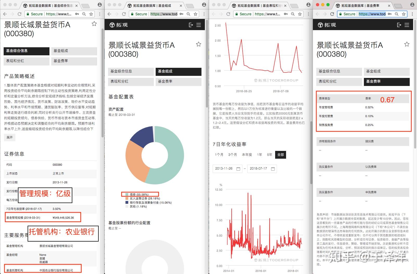417x274 pixels.
Task: Click 债券 (55.58%) legend swatch
Action: click(x=127, y=194)
